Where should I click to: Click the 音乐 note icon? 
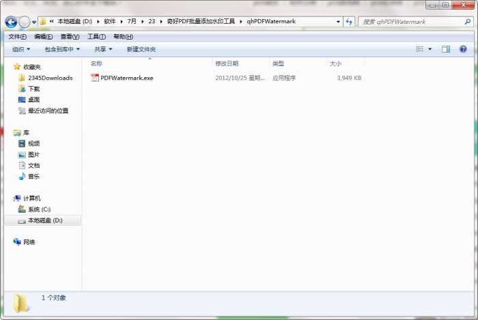[22, 176]
